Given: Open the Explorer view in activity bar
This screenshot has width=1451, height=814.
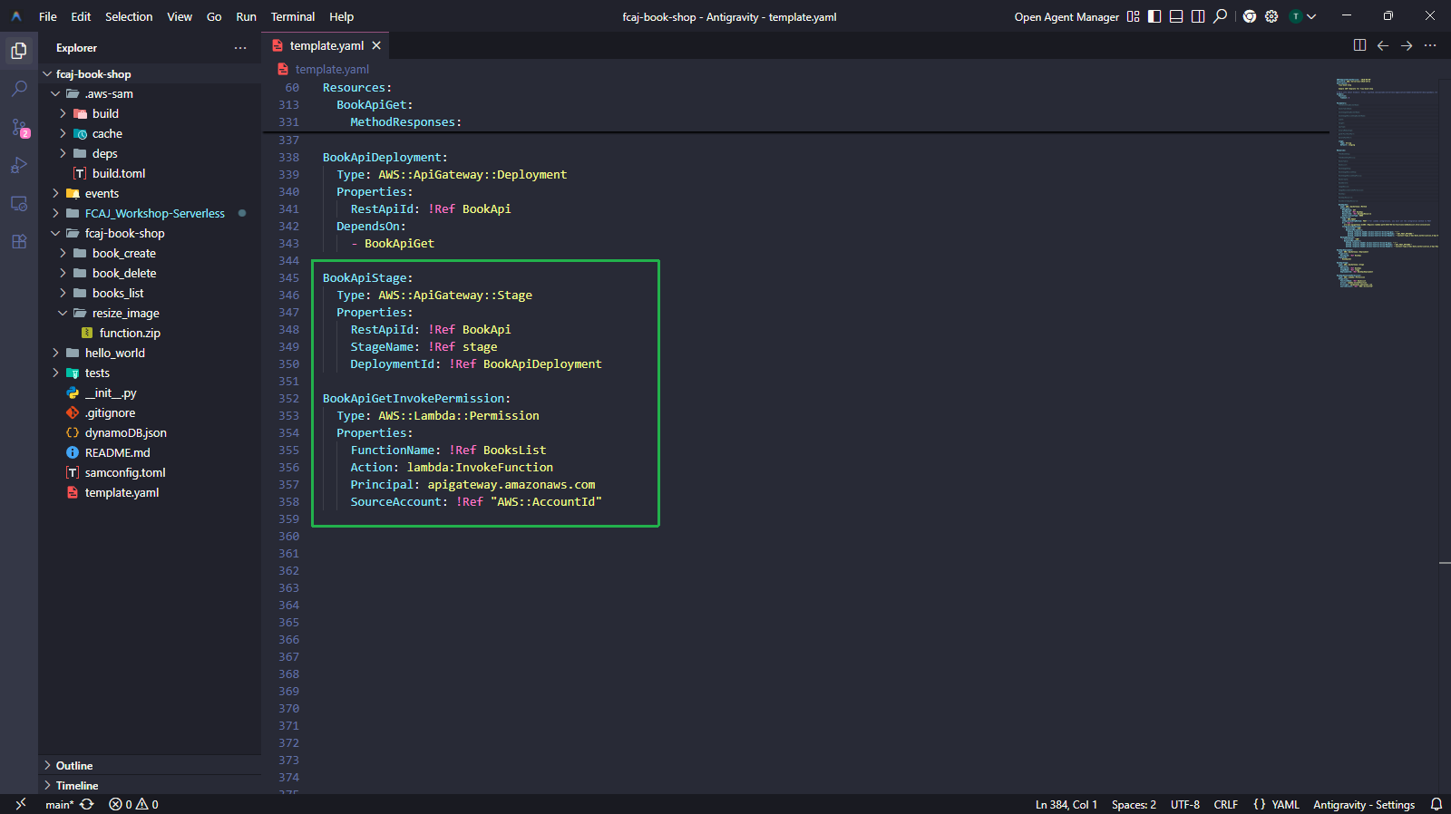Looking at the screenshot, I should click(x=19, y=51).
